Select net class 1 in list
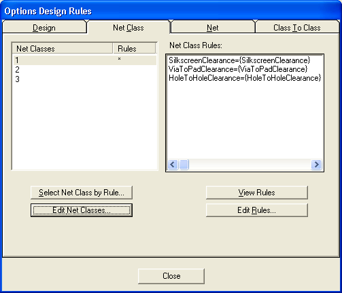The image size is (342, 293). click(x=85, y=60)
